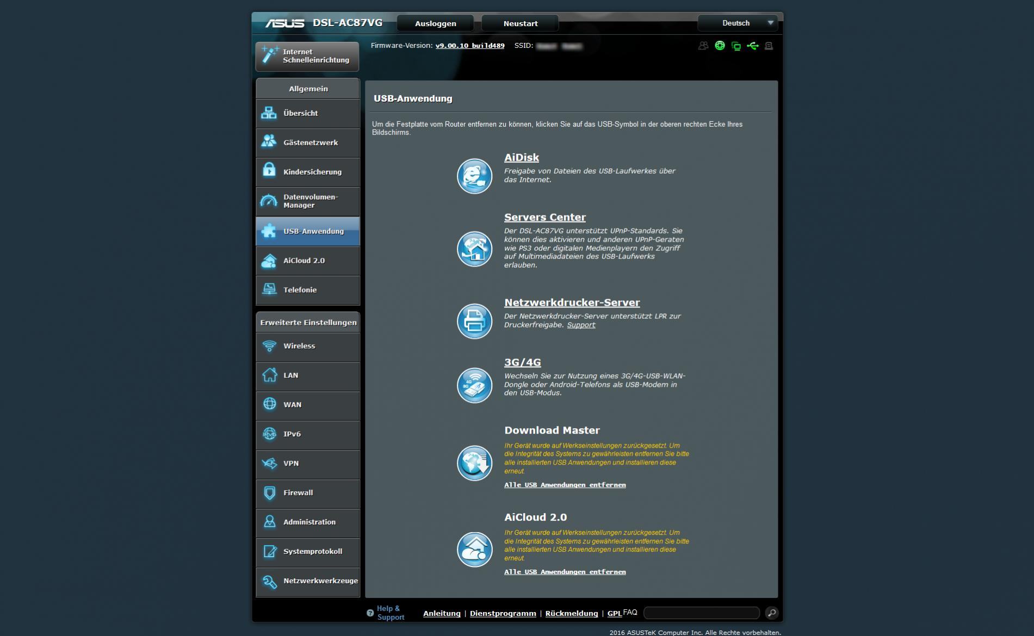The image size is (1034, 636).
Task: Click the Allgemein section header
Action: pyautogui.click(x=308, y=89)
